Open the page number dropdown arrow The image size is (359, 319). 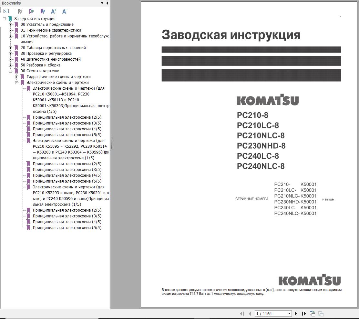pyautogui.click(x=289, y=314)
